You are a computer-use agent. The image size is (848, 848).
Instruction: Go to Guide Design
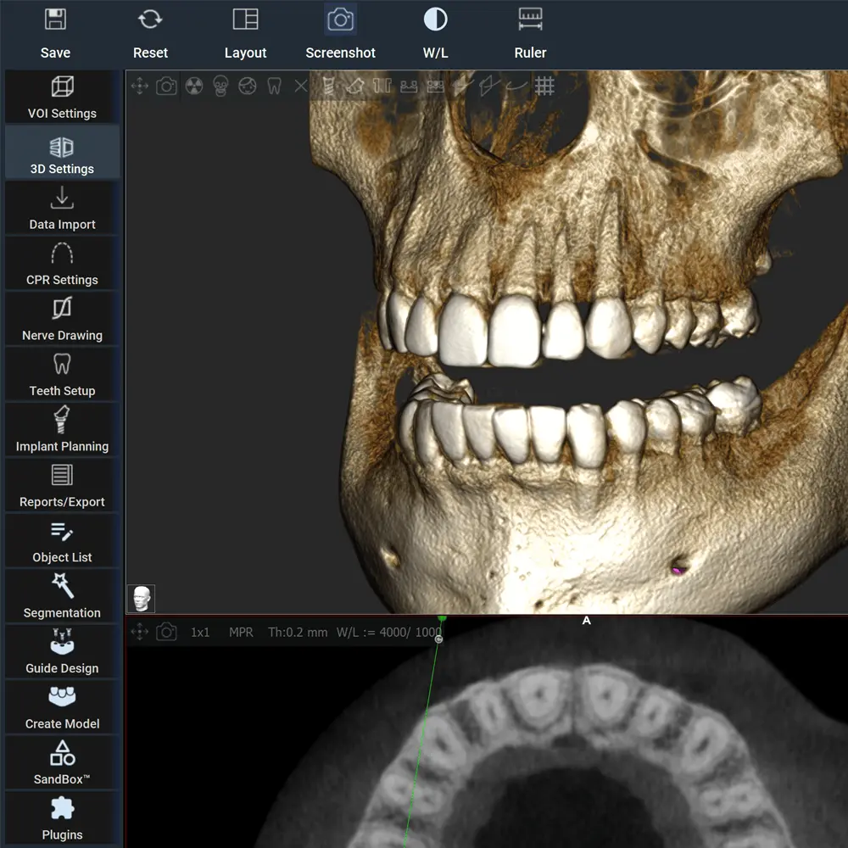(x=62, y=652)
